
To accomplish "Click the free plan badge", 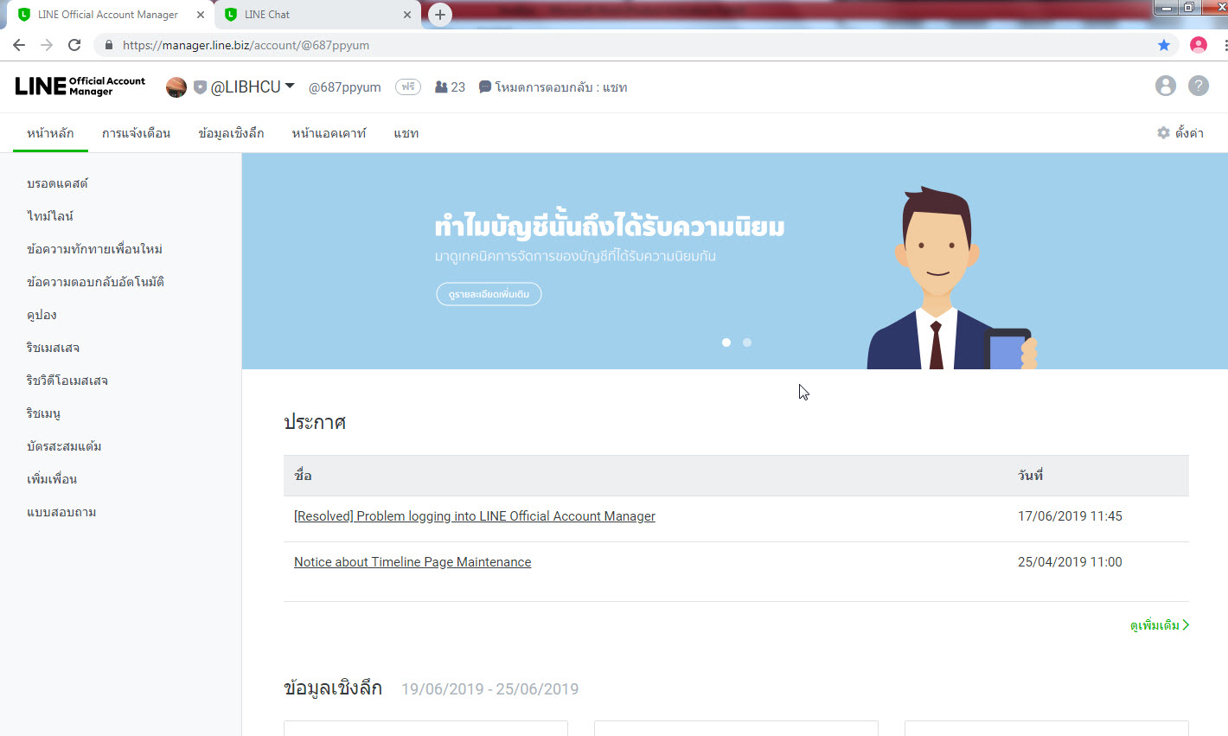I will pyautogui.click(x=408, y=86).
